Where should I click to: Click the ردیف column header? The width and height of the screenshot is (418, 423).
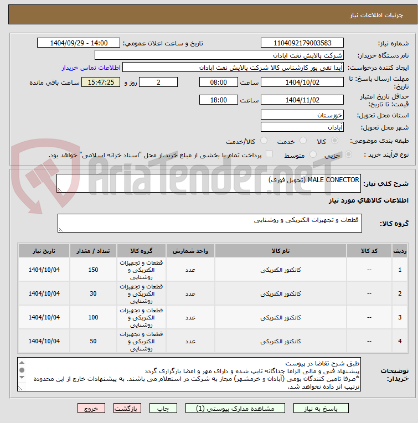(x=400, y=251)
